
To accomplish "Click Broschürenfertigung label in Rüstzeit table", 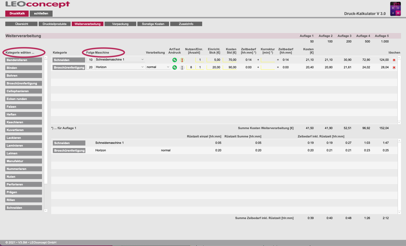I will point(69,150).
